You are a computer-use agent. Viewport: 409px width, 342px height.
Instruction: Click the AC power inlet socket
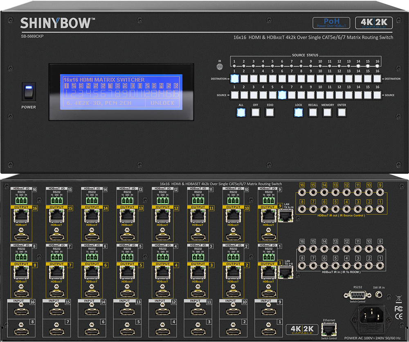371,316
